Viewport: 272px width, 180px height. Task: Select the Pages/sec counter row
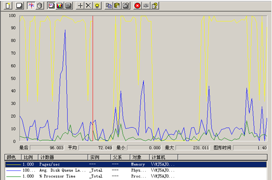(x=136, y=164)
